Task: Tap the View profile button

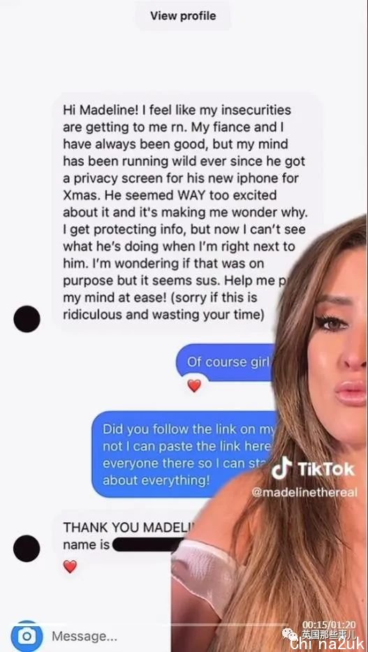Action: pyautogui.click(x=183, y=16)
